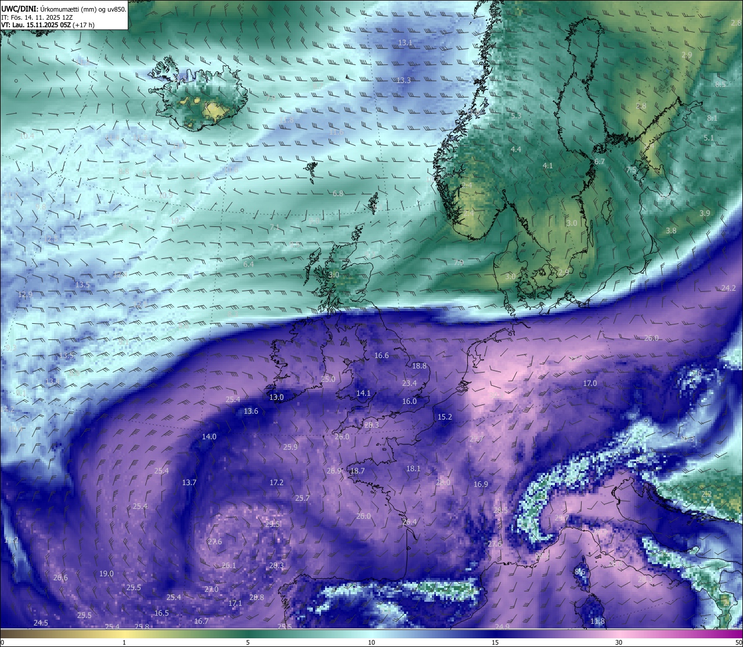Click the 26.4 value on the map
The image size is (743, 647).
(409, 522)
